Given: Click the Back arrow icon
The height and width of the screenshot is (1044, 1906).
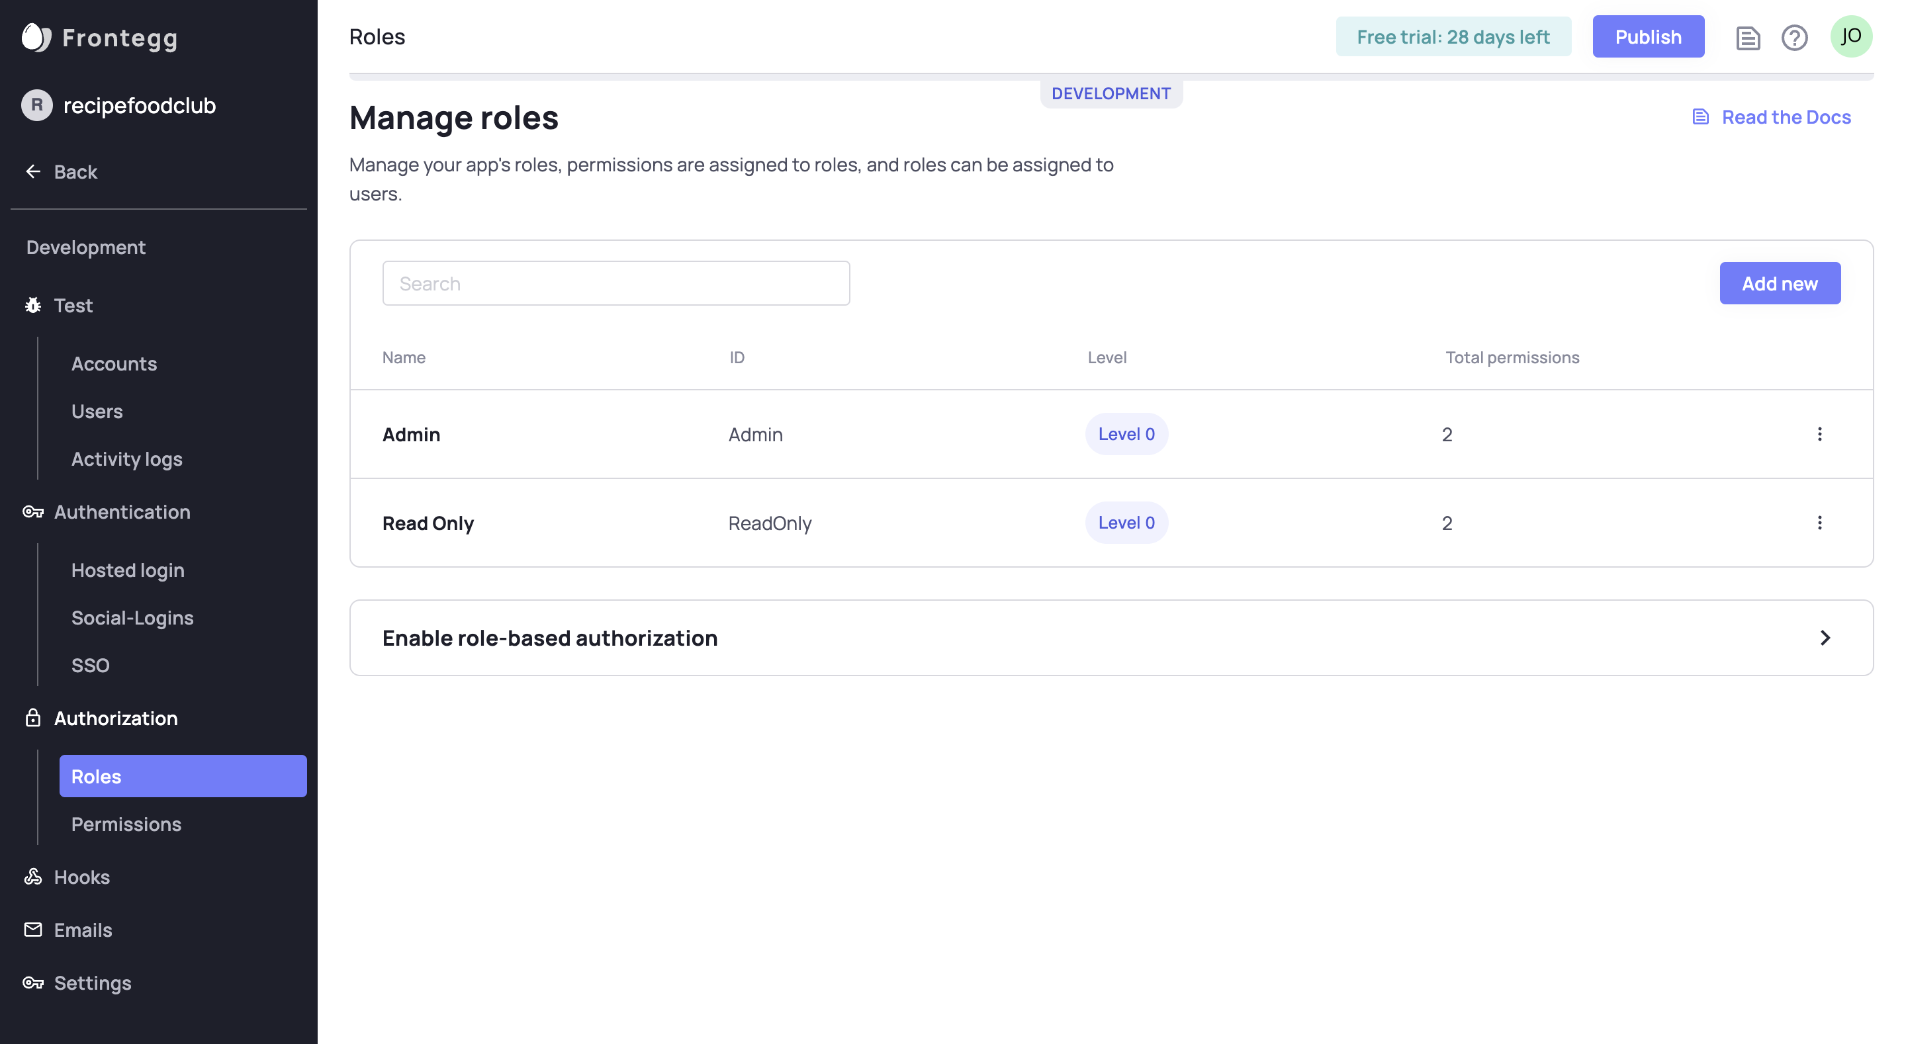Looking at the screenshot, I should coord(33,171).
